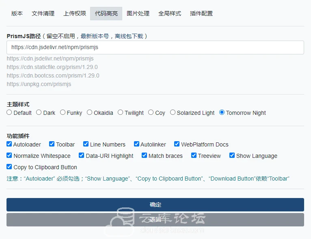This screenshot has height=239, width=311.
Task: Toggle the Match braces checkbox
Action: (x=144, y=155)
